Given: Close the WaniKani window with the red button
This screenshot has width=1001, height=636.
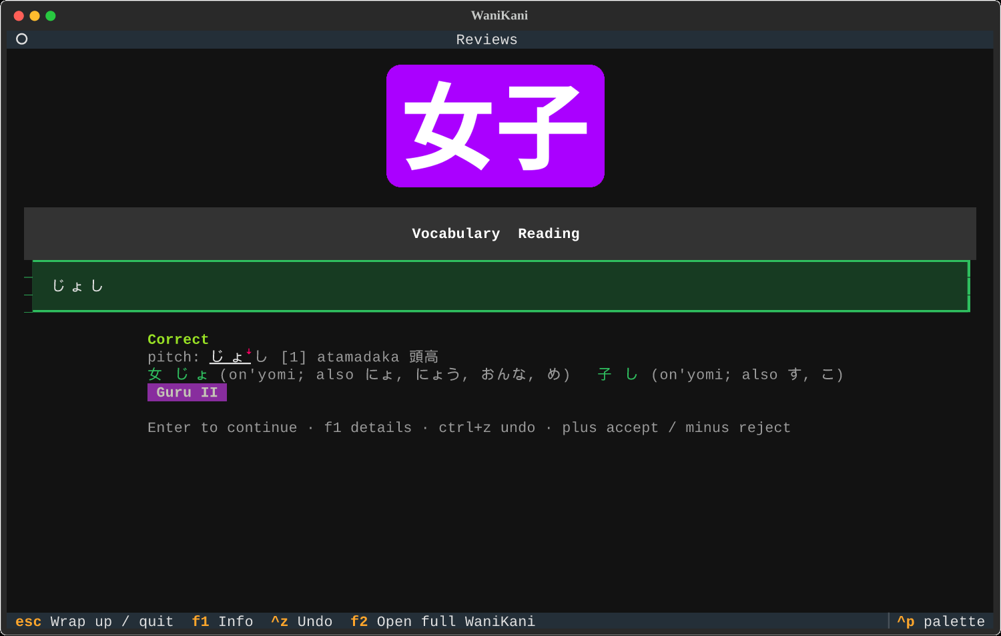Looking at the screenshot, I should pyautogui.click(x=19, y=16).
